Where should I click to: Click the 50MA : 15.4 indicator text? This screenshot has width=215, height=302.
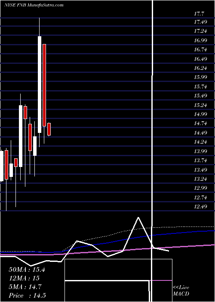[27, 270]
